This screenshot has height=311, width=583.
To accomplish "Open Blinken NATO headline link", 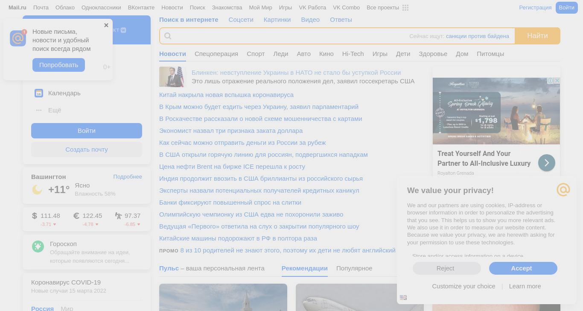I will [x=296, y=73].
